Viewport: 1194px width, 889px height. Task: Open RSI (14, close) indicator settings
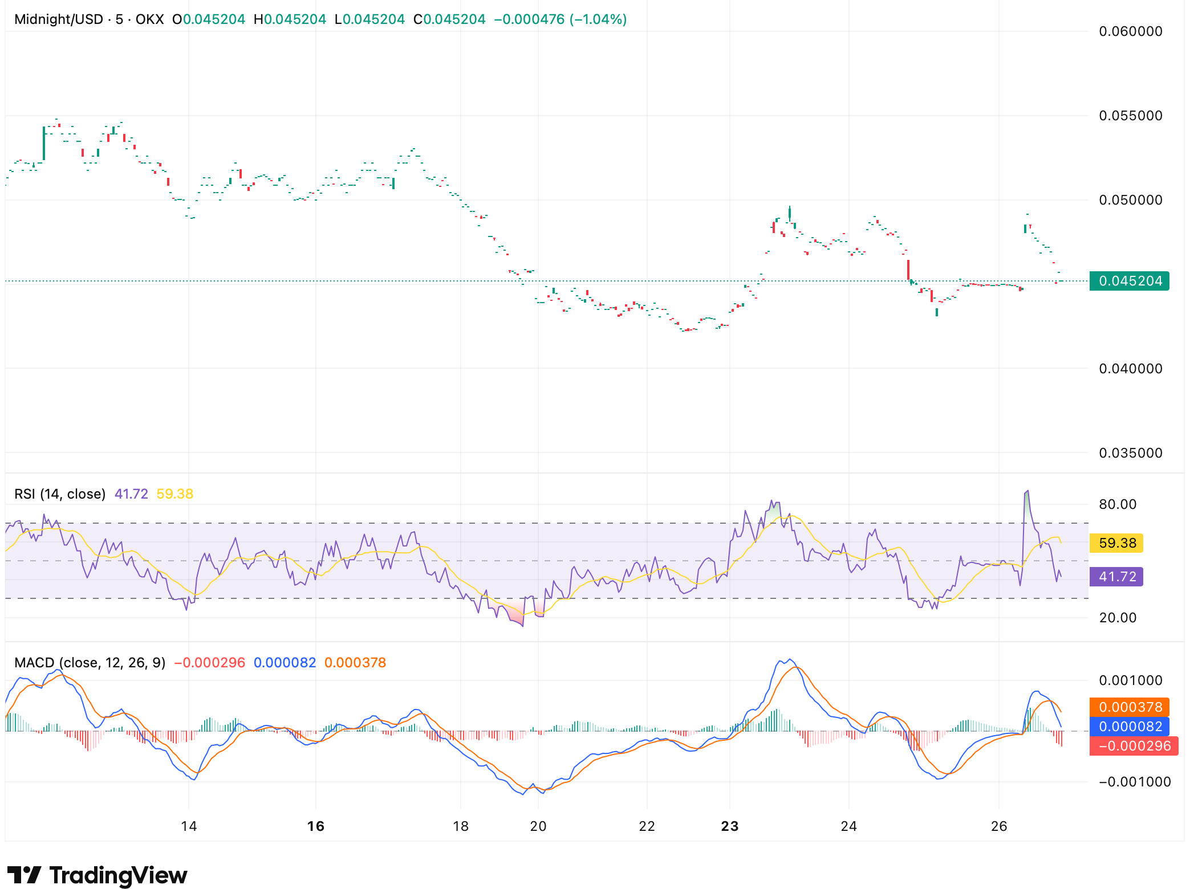59,494
